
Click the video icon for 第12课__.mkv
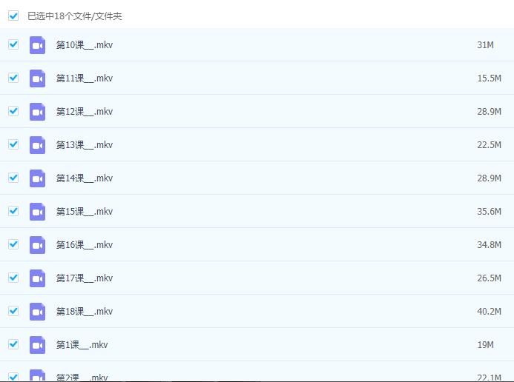point(37,112)
